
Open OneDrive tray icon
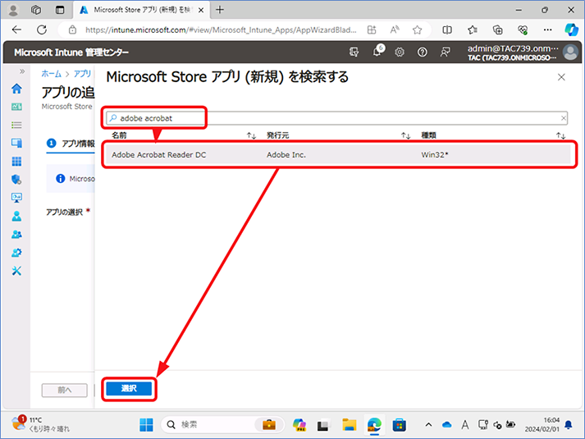click(x=446, y=425)
